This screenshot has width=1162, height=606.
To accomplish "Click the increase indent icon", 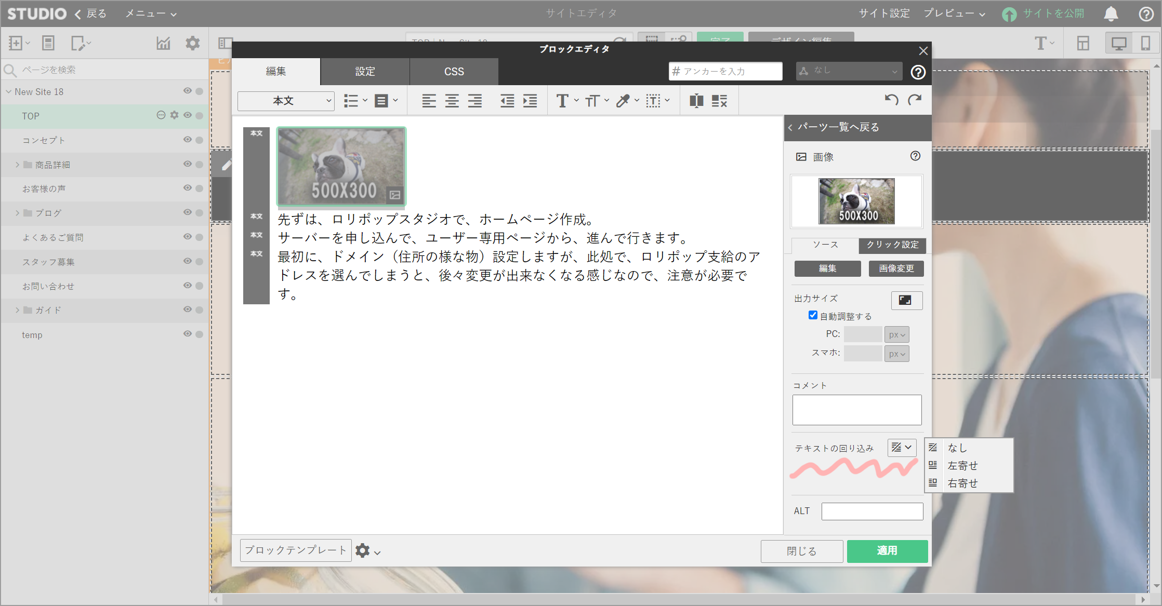I will click(530, 101).
